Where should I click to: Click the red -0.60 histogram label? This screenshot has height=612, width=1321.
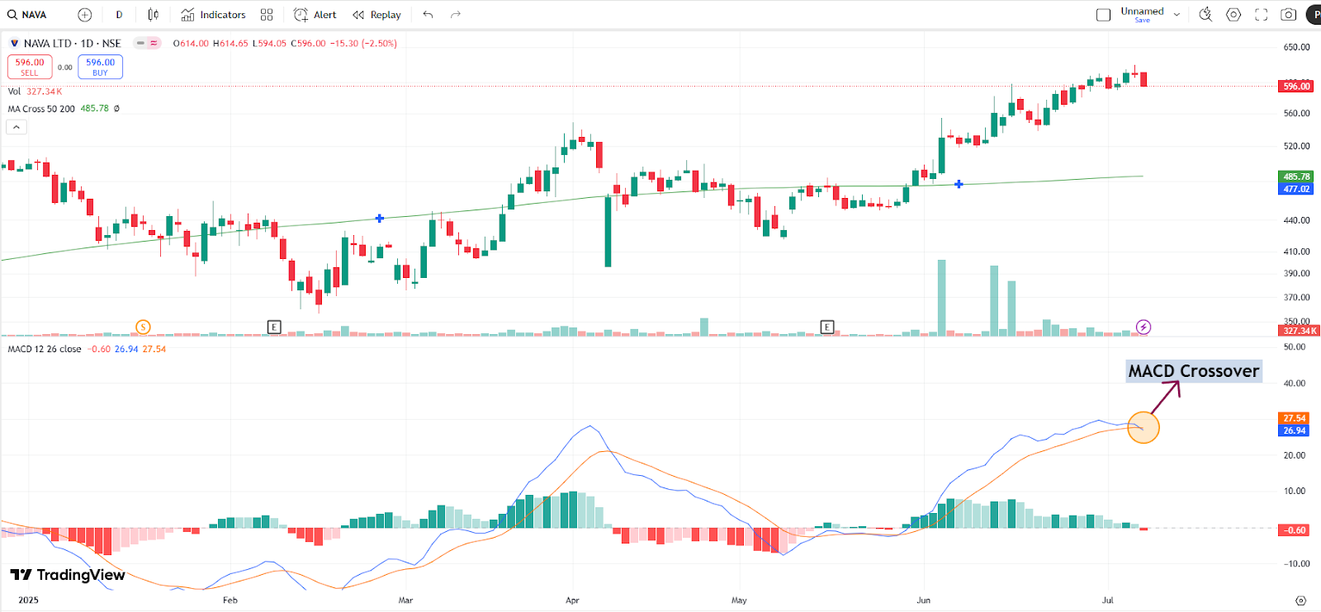point(1295,530)
